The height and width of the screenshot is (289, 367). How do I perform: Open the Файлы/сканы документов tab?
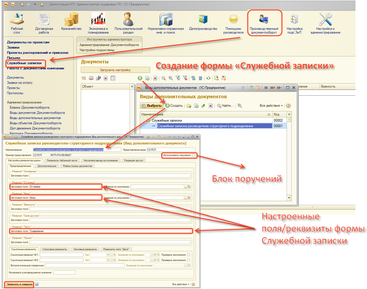(77, 166)
